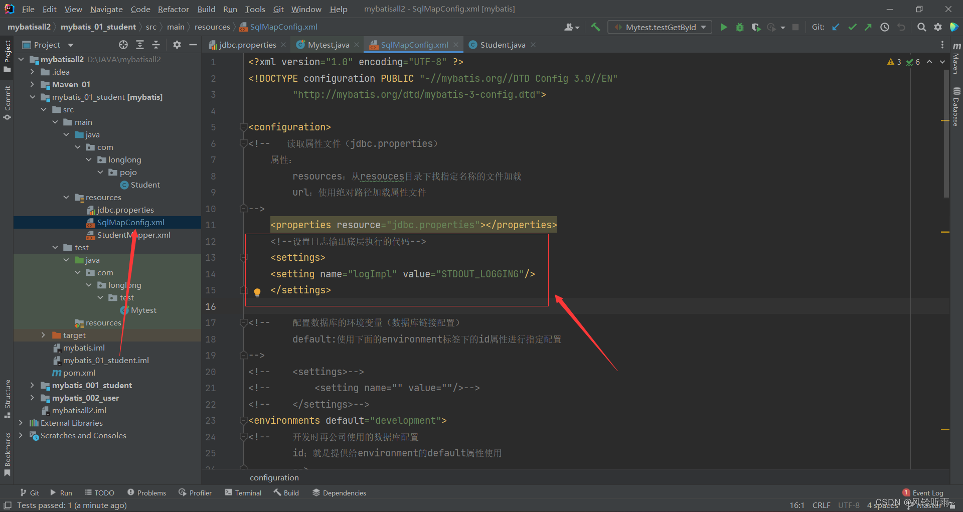Open the Problems tool window

tap(146, 493)
